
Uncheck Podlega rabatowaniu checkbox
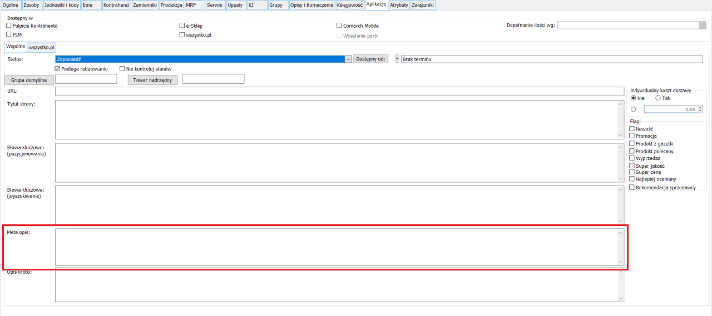pyautogui.click(x=58, y=69)
